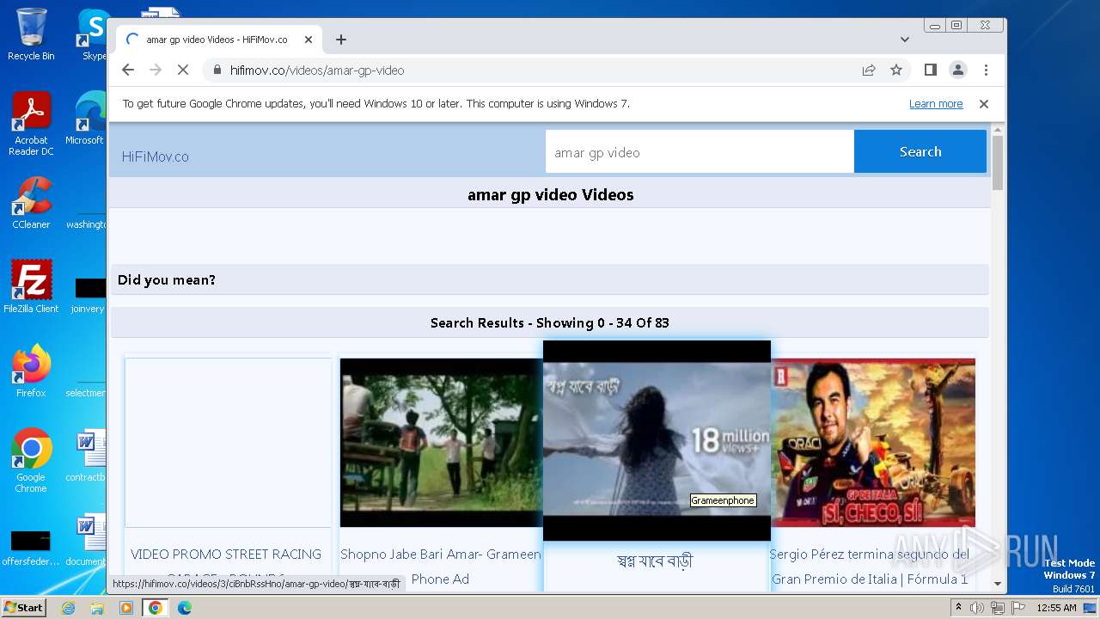Open Sergio Pérez termina segundo title link
1100x619 pixels.
pyautogui.click(x=870, y=567)
